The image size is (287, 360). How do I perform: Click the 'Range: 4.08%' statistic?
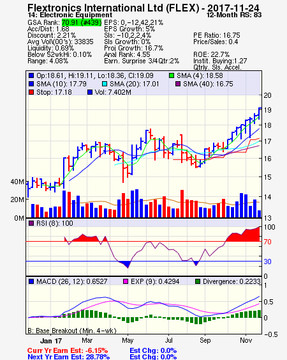(48, 61)
